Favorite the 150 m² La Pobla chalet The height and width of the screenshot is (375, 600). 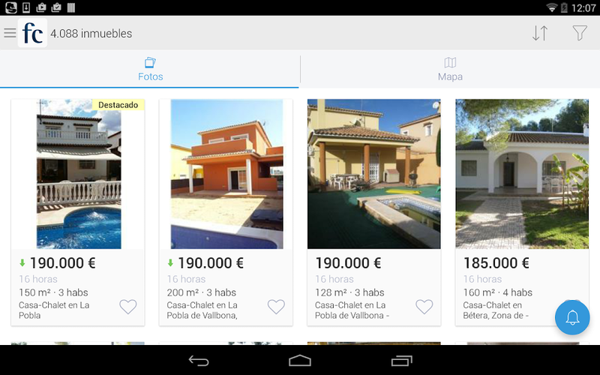pos(127,307)
